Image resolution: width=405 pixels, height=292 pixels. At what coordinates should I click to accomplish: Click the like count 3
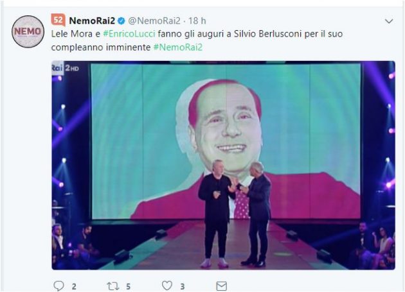[183, 286]
